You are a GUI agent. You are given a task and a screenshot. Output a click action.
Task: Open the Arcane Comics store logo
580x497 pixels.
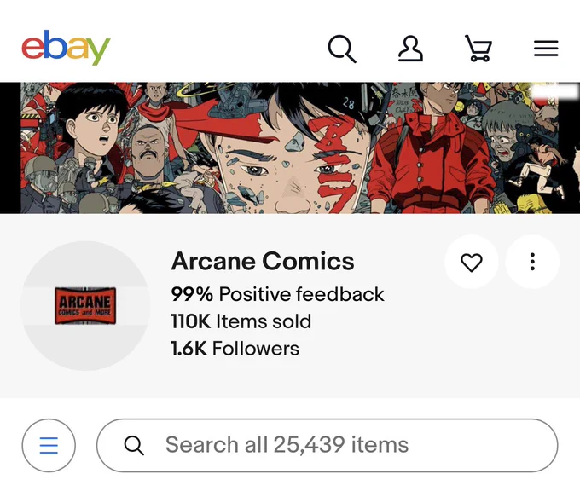85,306
